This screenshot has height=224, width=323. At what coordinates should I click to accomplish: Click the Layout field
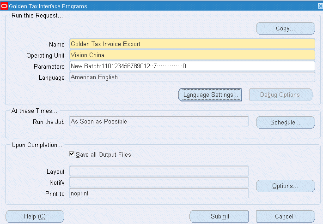point(159,171)
